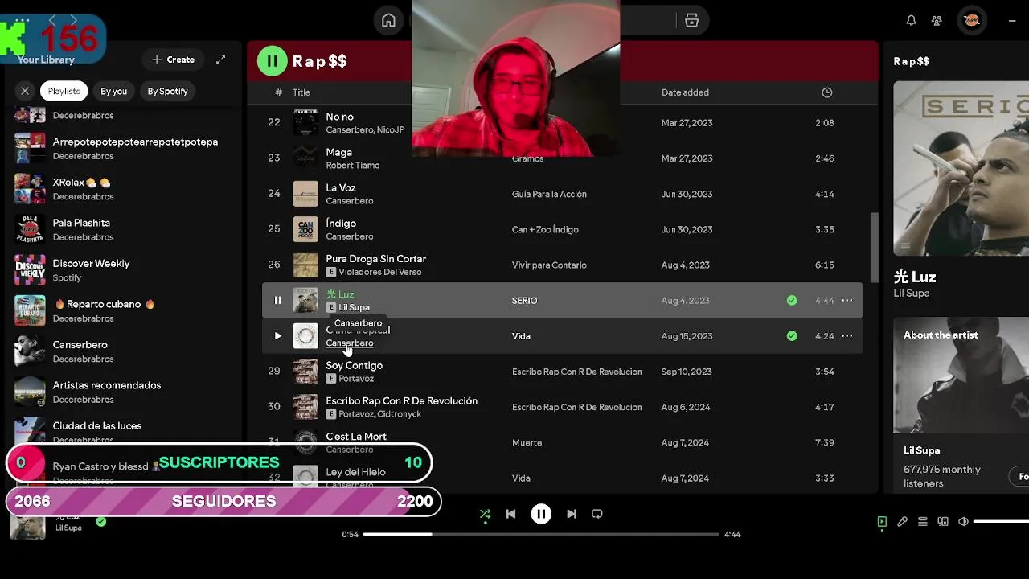Open more options for the 4:24 track

point(847,335)
